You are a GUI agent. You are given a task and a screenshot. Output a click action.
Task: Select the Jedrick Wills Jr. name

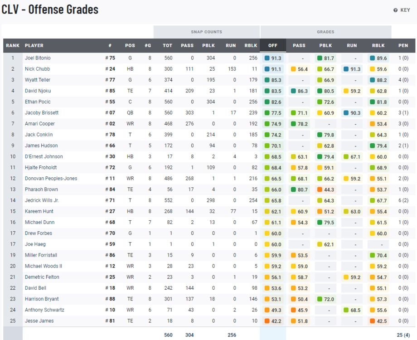(42, 200)
